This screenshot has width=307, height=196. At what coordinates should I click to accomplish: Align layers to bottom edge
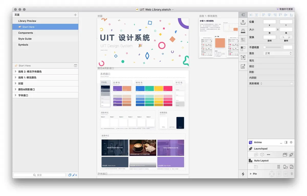pyautogui.click(x=291, y=15)
